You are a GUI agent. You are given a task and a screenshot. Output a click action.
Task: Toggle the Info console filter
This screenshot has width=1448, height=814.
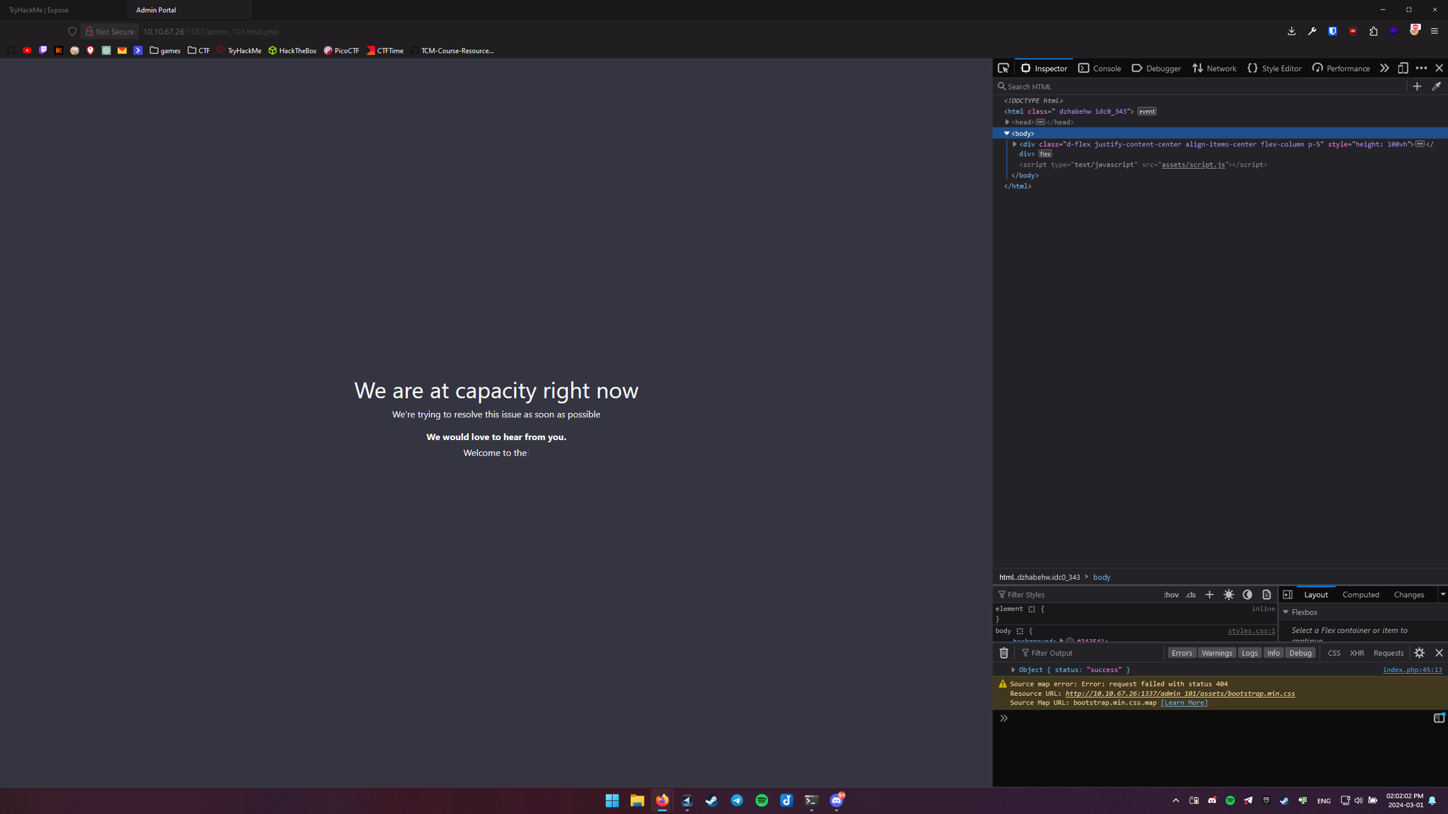(x=1273, y=653)
